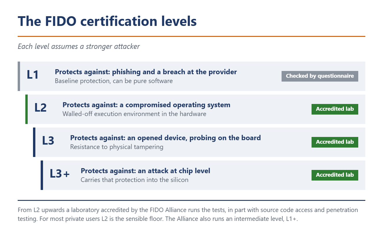Select the L2 level label
Image resolution: width=383 pixels, height=235 pixels.
pyautogui.click(x=40, y=108)
